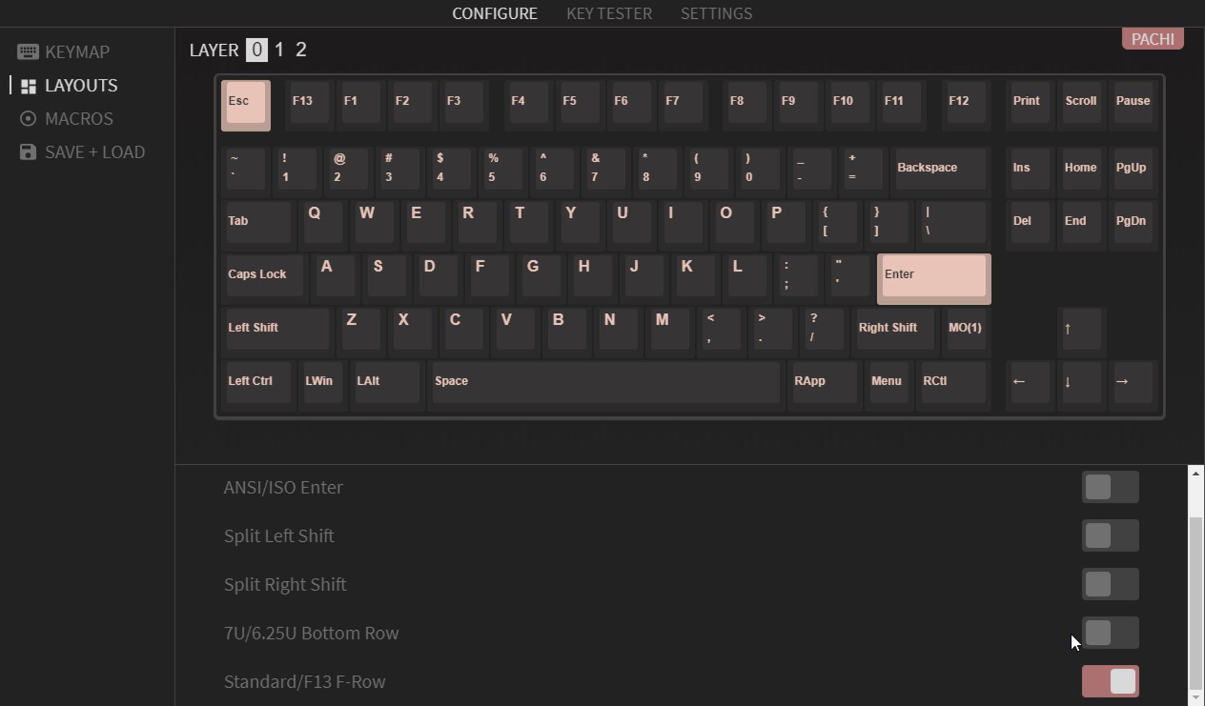Switch to layer 2
Viewport: 1205px width, 706px height.
(x=301, y=50)
